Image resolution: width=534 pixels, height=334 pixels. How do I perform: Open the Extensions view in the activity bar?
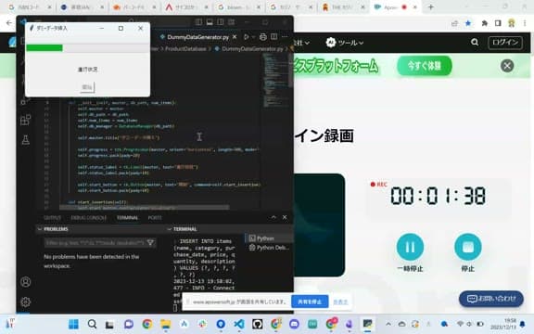tap(26, 120)
